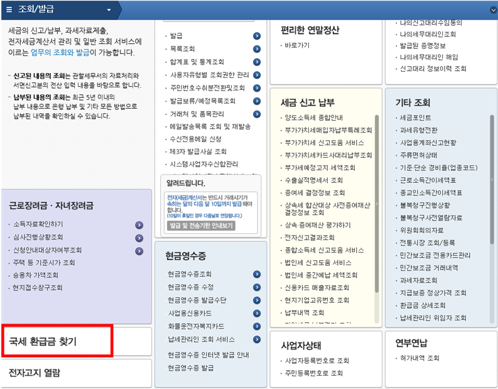This screenshot has width=498, height=389.
Task: Open 전자신고결과조회
Action: click(310, 238)
